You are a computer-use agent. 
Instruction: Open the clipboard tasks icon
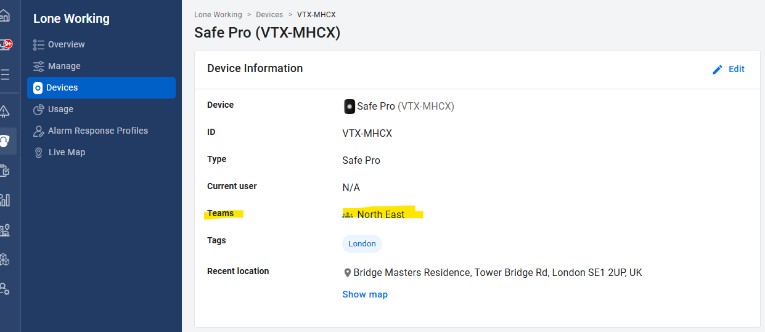[x=5, y=171]
